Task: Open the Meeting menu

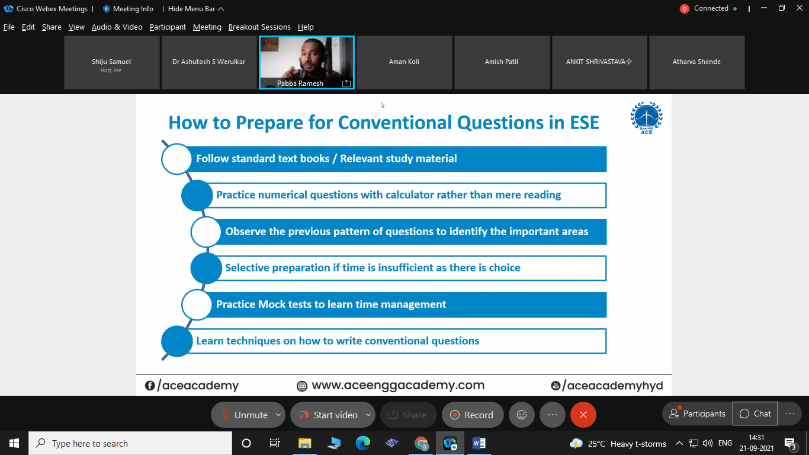Action: click(207, 27)
